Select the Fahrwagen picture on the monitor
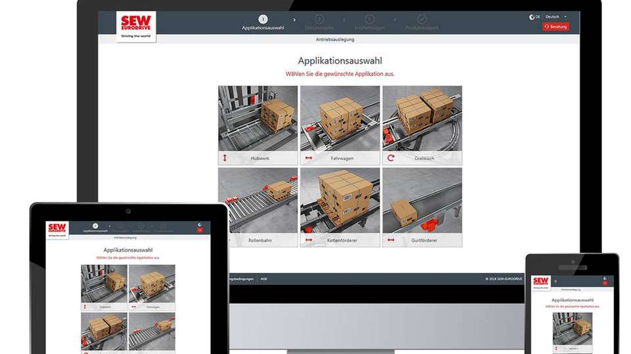Screen dimensions: 631x354 (340, 119)
